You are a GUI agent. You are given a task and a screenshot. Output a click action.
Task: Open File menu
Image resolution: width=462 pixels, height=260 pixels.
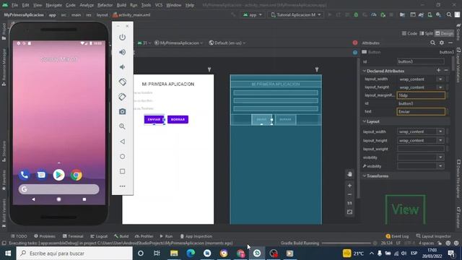coord(14,5)
